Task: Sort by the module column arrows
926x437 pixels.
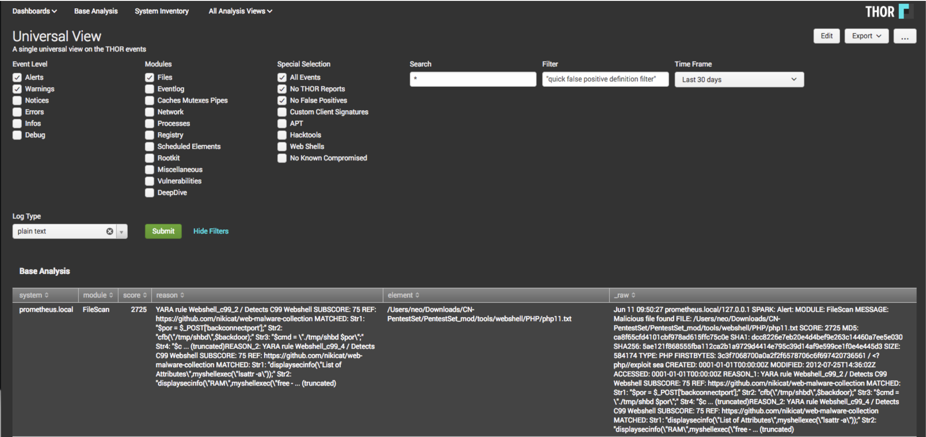Action: point(111,295)
